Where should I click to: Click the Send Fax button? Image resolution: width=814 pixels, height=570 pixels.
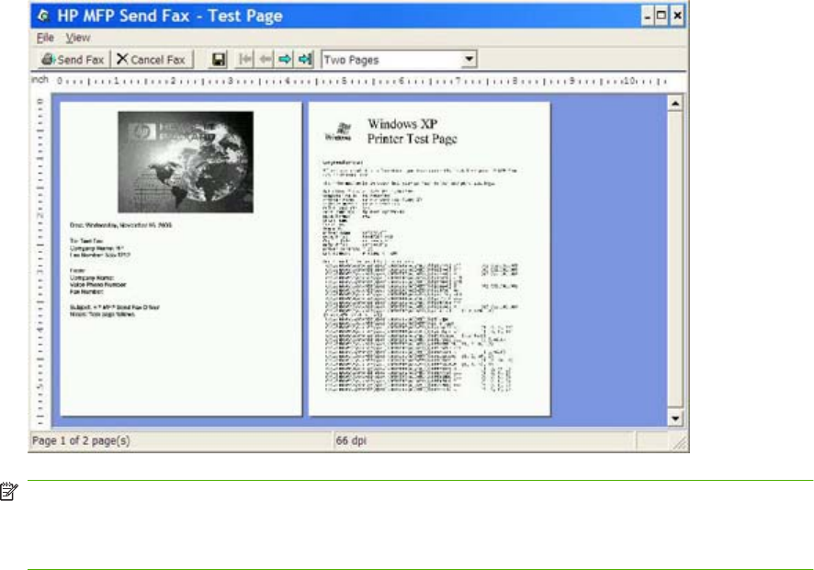(x=73, y=60)
